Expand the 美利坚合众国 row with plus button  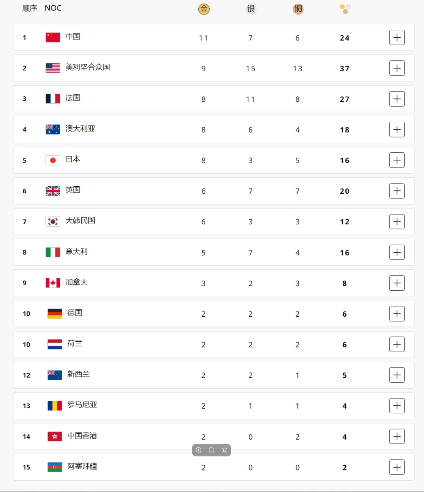pyautogui.click(x=397, y=68)
